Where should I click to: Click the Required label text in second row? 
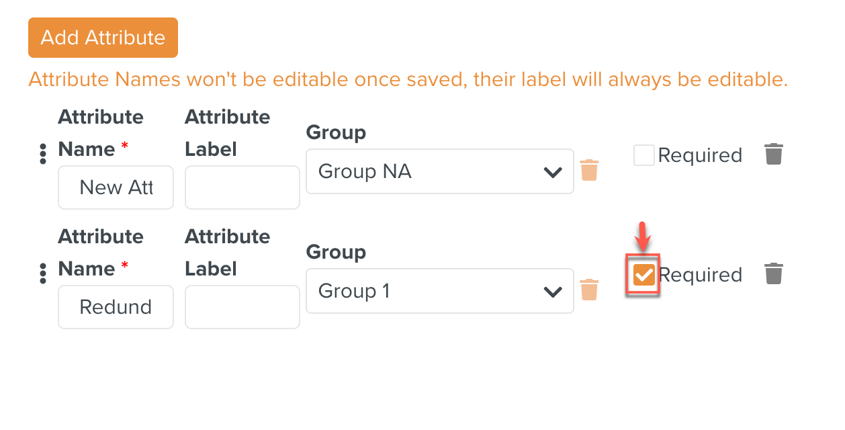(700, 275)
